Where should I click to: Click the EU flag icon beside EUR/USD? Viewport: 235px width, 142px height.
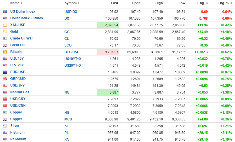pos(5,72)
